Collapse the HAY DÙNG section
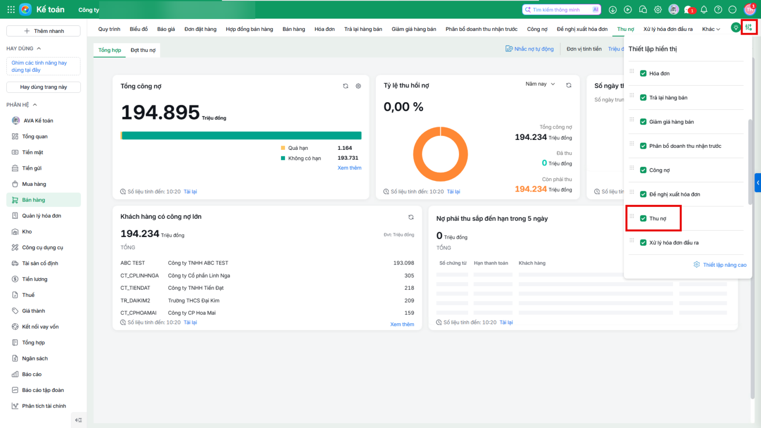This screenshot has width=761, height=428. [x=39, y=49]
